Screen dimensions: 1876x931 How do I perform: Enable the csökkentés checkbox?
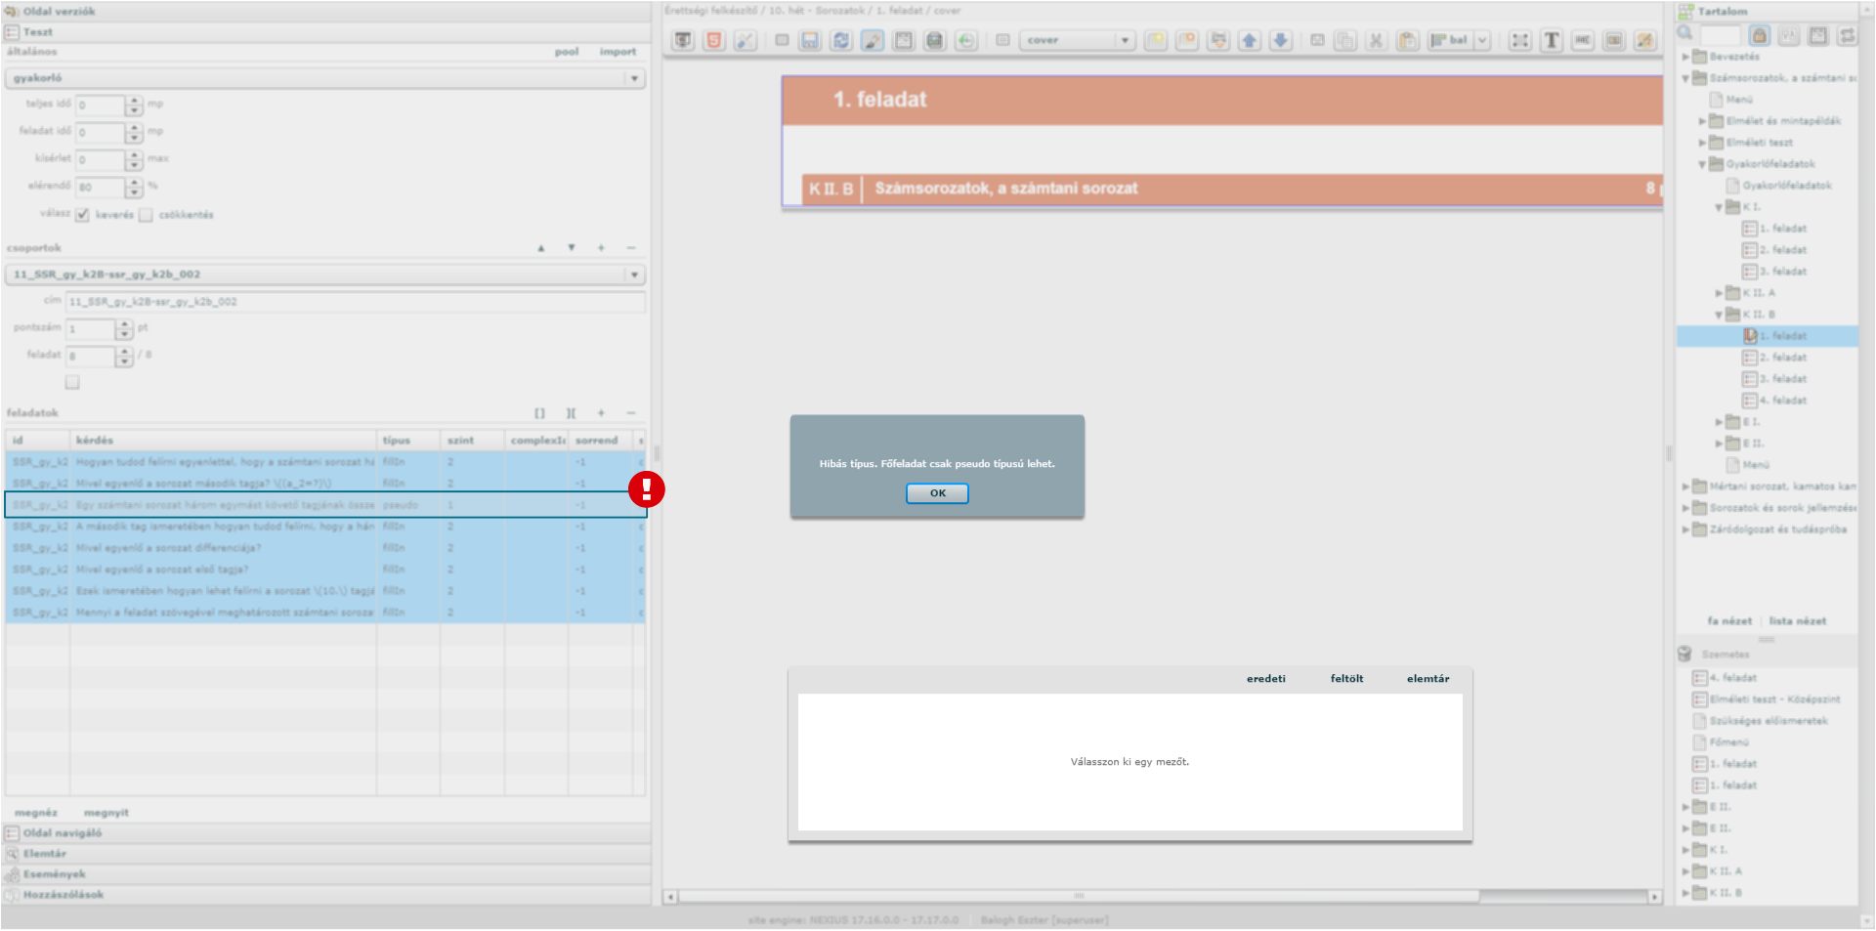tap(146, 215)
